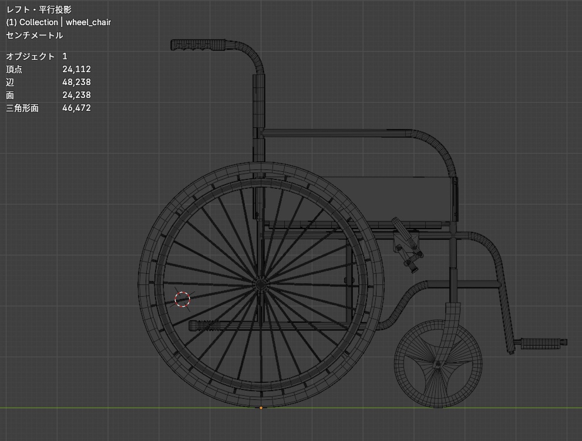Click the 辺 label in statistics
Viewport: 582px width, 441px height.
pyautogui.click(x=10, y=82)
